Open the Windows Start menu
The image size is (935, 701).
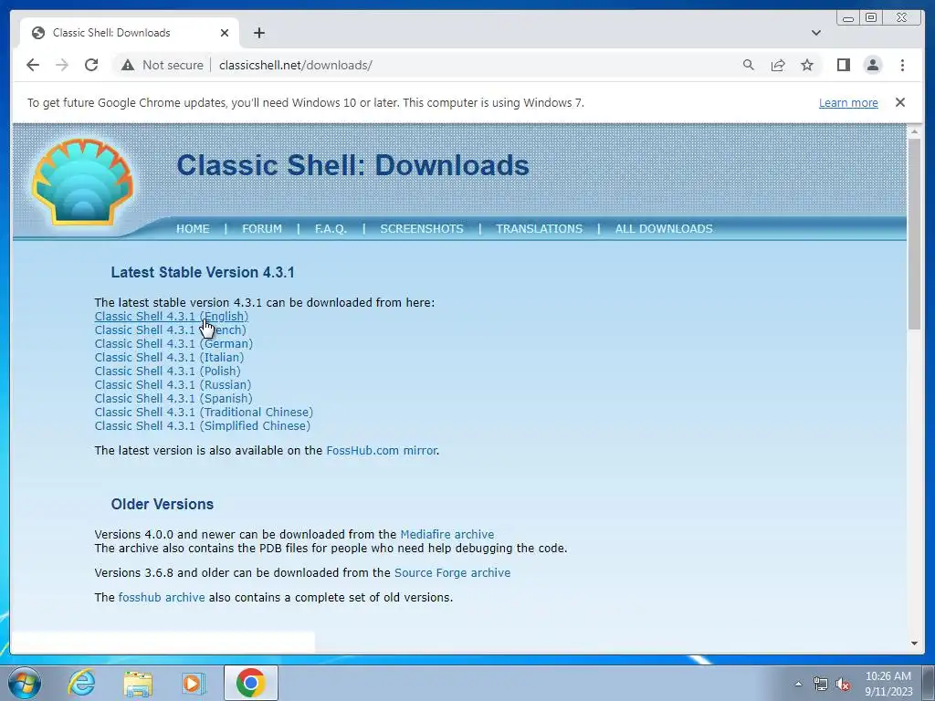[24, 683]
